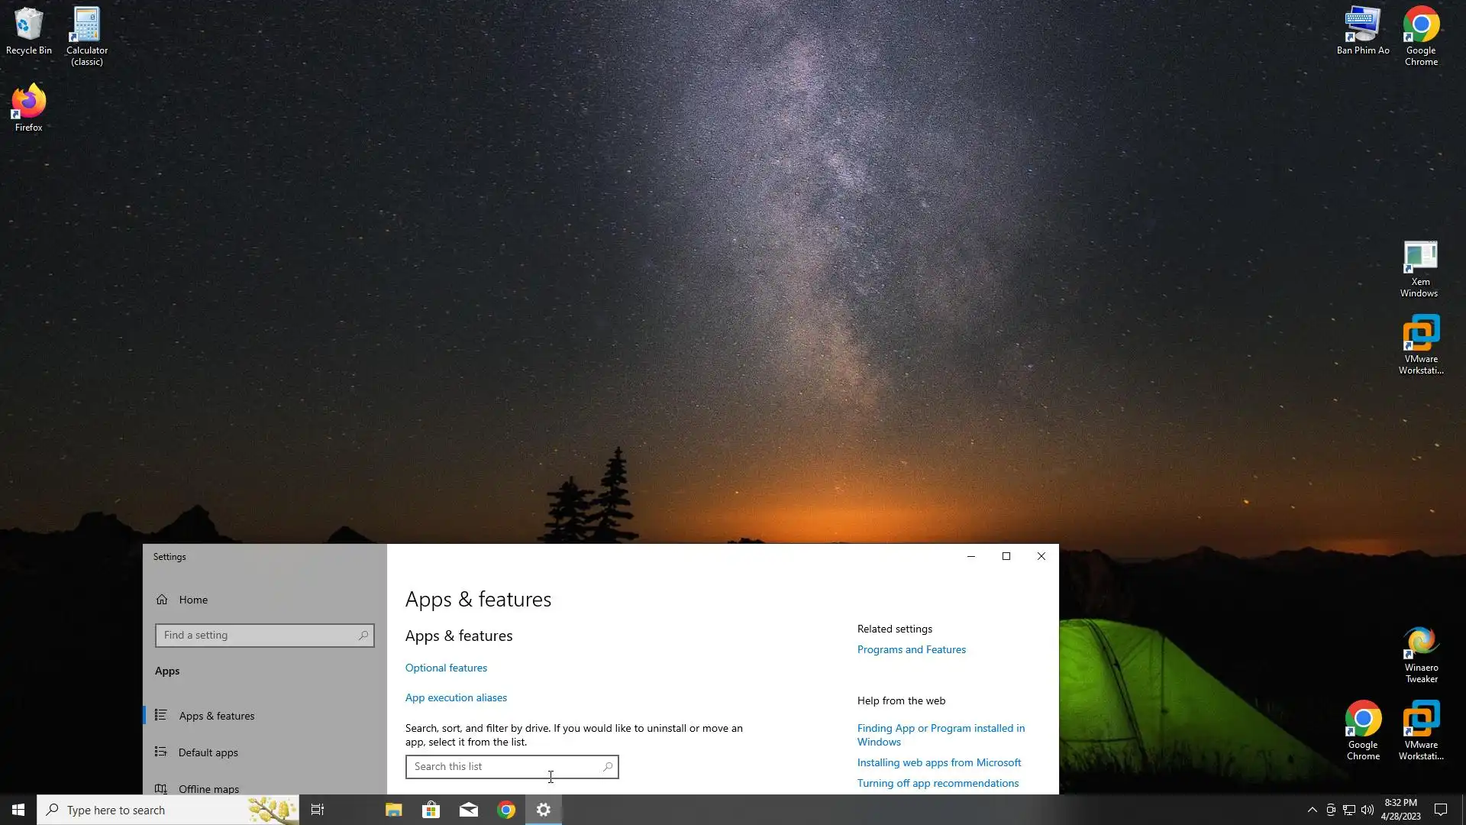The width and height of the screenshot is (1466, 825).
Task: Open File Explorer from the taskbar
Action: [393, 810]
